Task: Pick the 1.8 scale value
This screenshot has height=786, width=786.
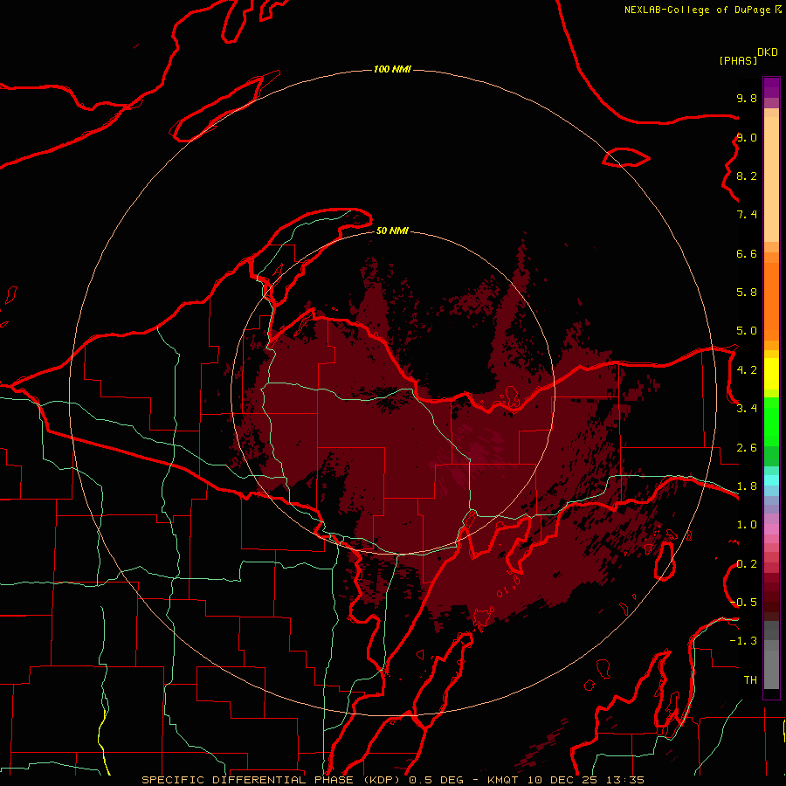Action: tap(747, 486)
